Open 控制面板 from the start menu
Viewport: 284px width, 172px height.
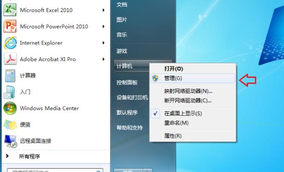(x=127, y=83)
